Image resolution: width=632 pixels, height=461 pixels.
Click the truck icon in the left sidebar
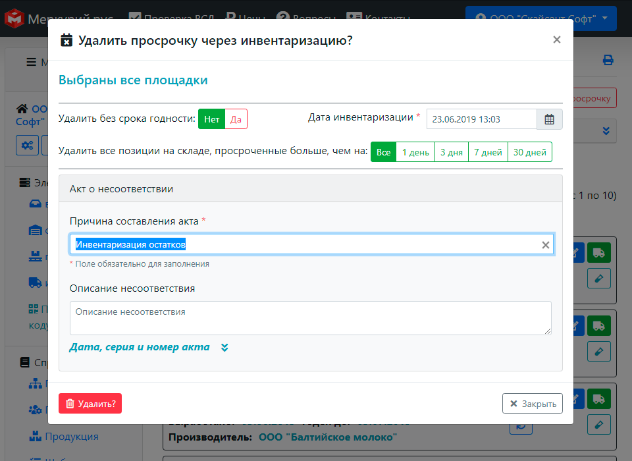click(x=34, y=282)
